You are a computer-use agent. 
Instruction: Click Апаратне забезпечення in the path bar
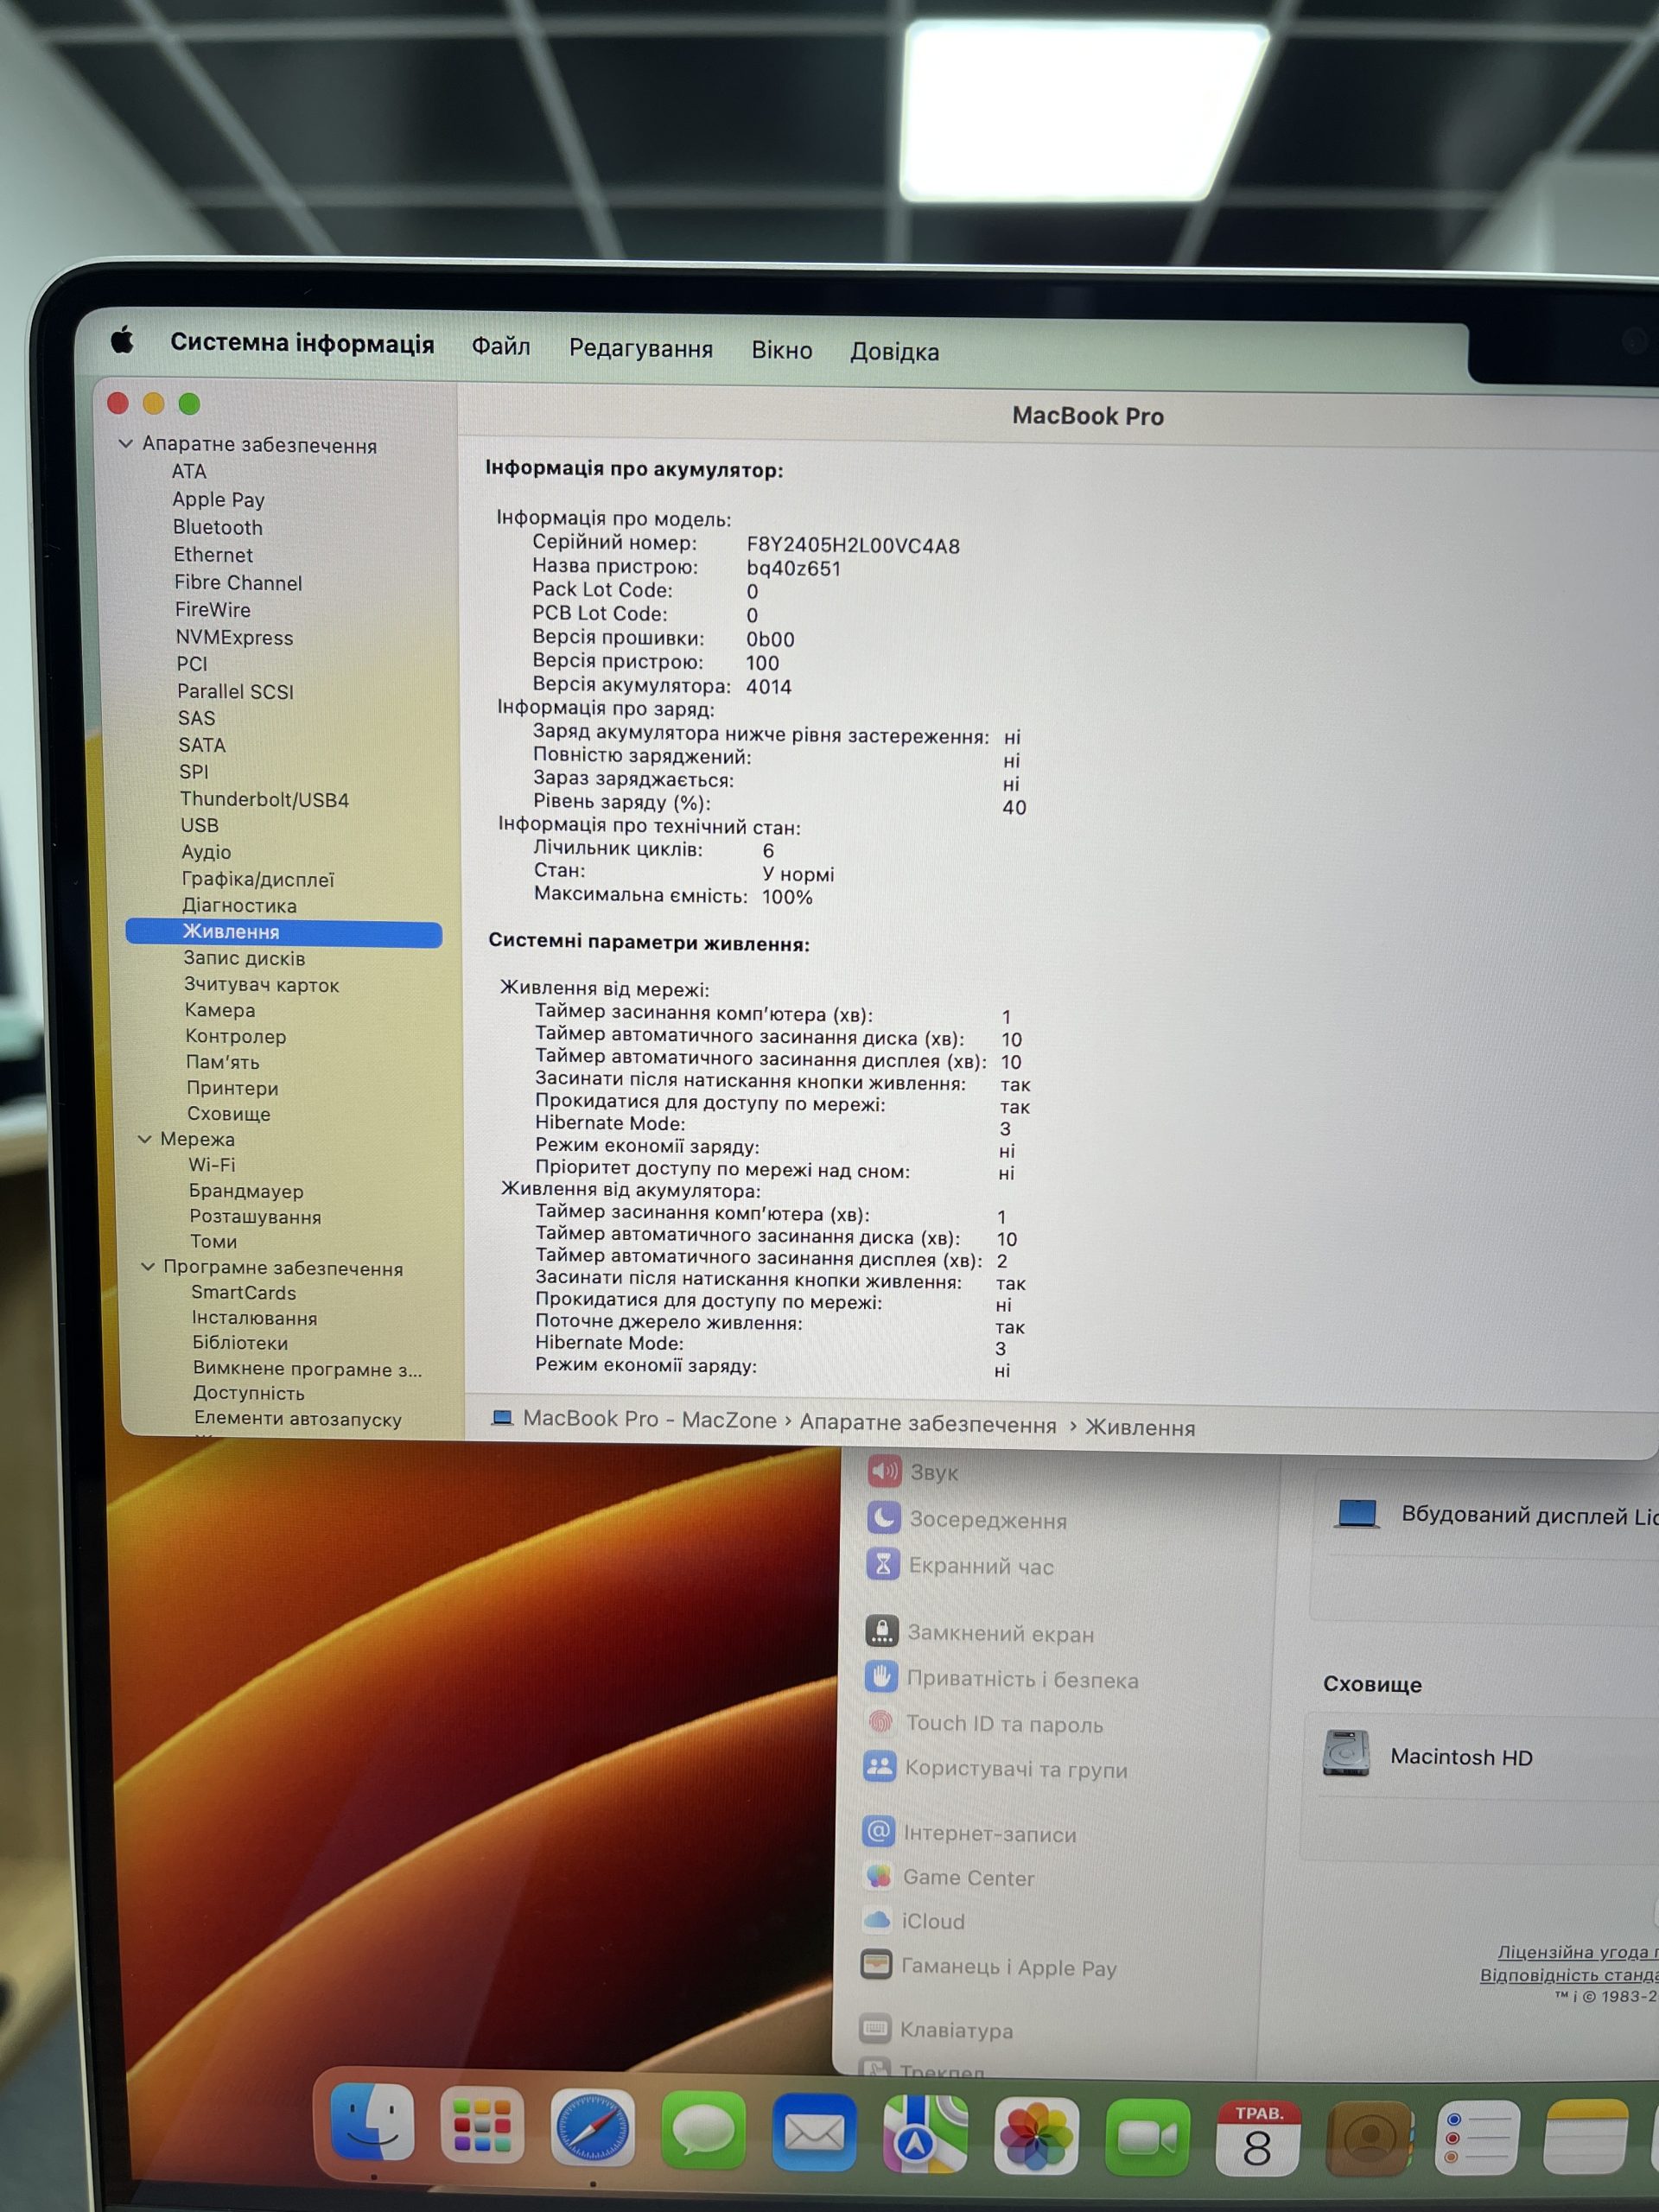pyautogui.click(x=928, y=1424)
